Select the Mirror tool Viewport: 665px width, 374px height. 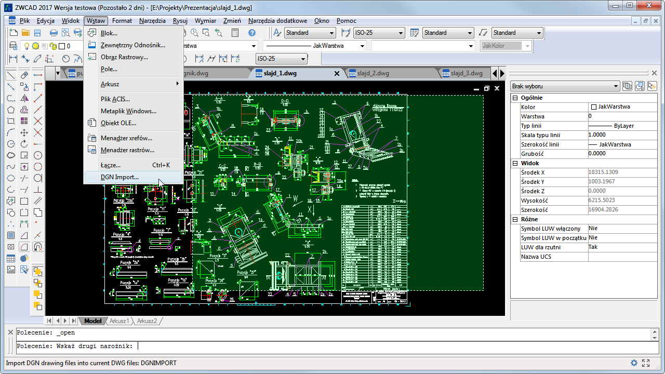pyautogui.click(x=24, y=98)
